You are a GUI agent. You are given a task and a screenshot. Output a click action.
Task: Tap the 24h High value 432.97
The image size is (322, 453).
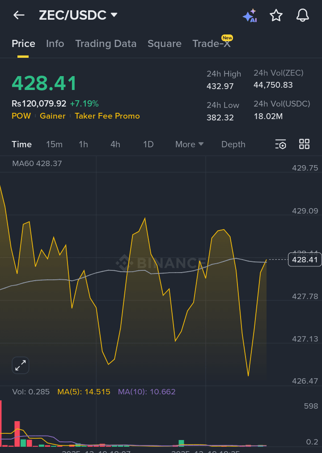[x=220, y=86]
